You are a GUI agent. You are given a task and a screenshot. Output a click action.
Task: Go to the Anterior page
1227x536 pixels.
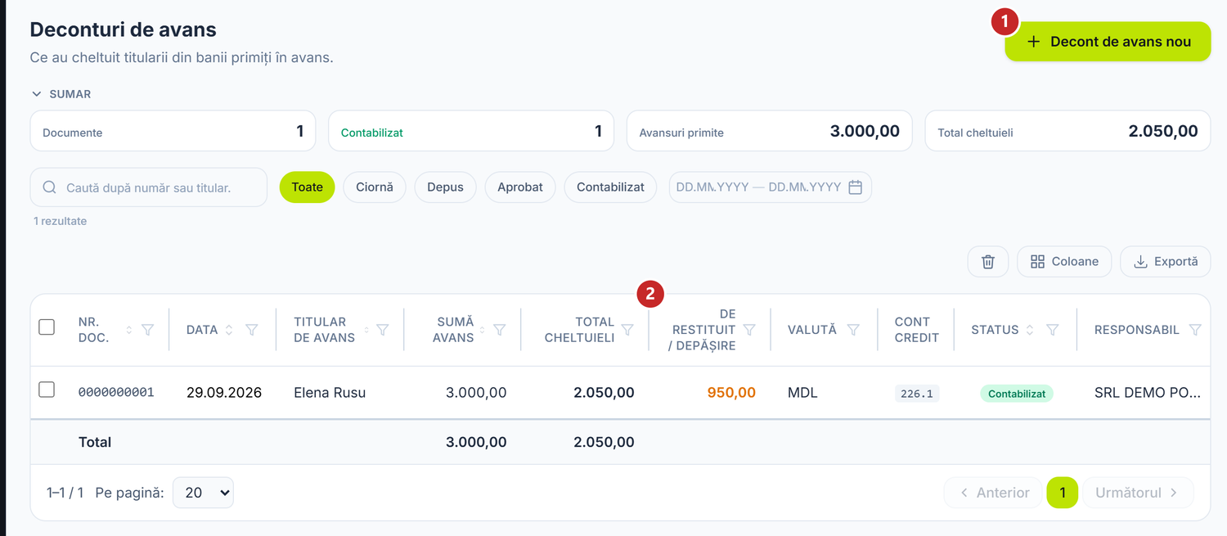tap(993, 493)
